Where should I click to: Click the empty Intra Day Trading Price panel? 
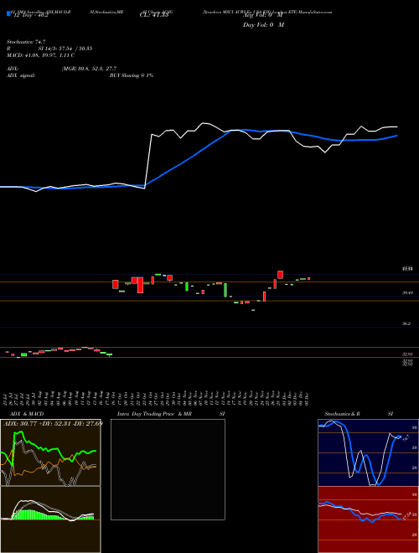point(168,469)
